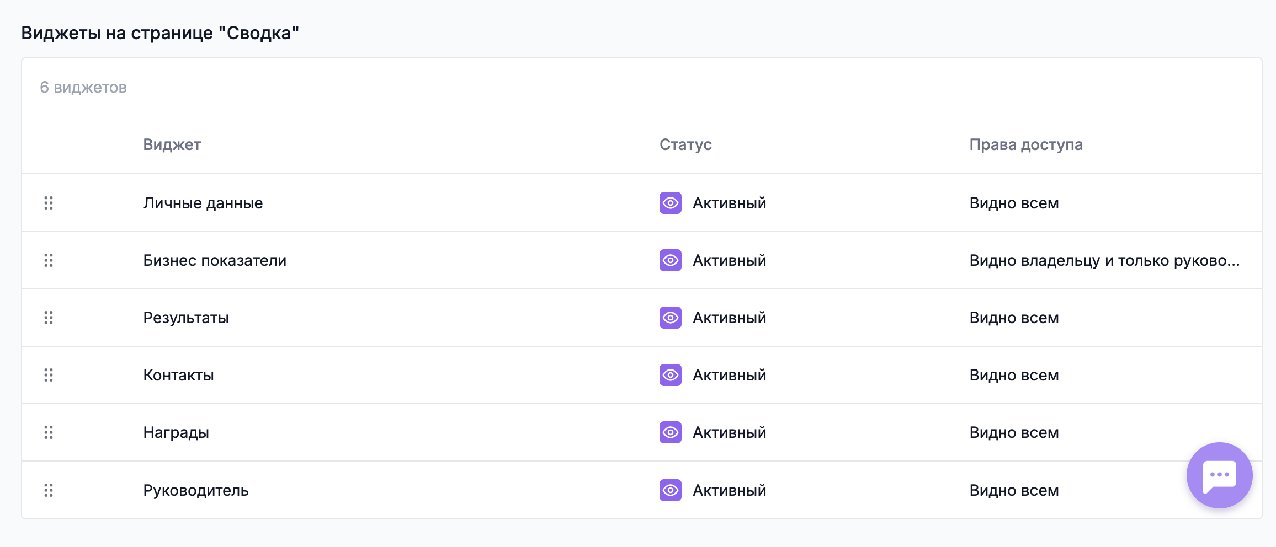Screen dimensions: 1276x547
Task: Toggle visibility eye for Контакты widget
Action: coord(671,375)
